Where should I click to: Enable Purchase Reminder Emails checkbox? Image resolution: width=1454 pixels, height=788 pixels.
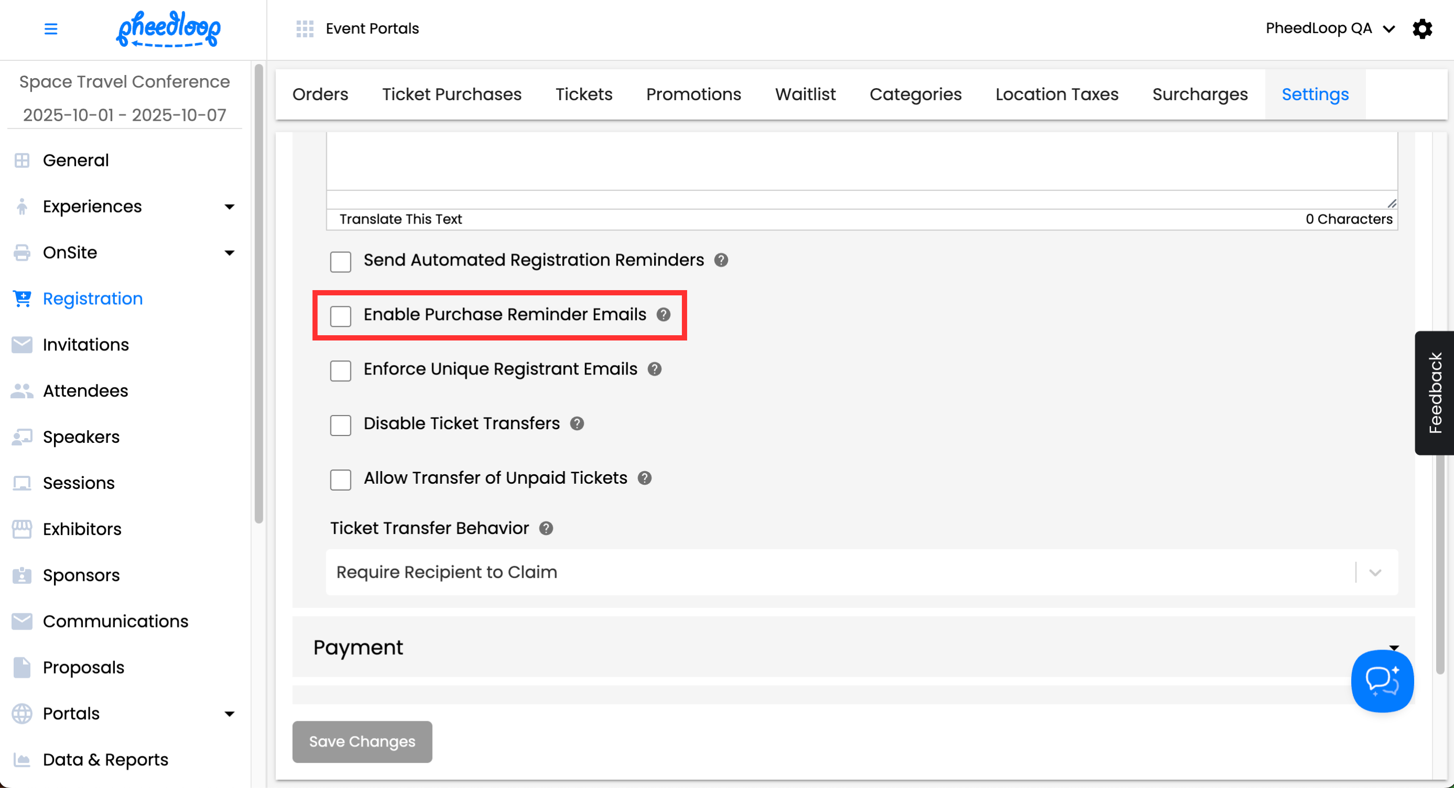point(340,316)
